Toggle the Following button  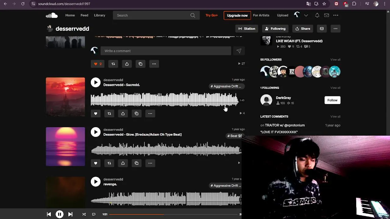click(275, 29)
